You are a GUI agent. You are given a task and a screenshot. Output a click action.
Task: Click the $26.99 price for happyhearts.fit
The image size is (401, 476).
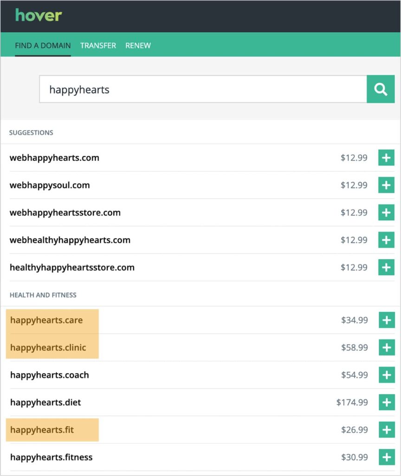pyautogui.click(x=354, y=430)
